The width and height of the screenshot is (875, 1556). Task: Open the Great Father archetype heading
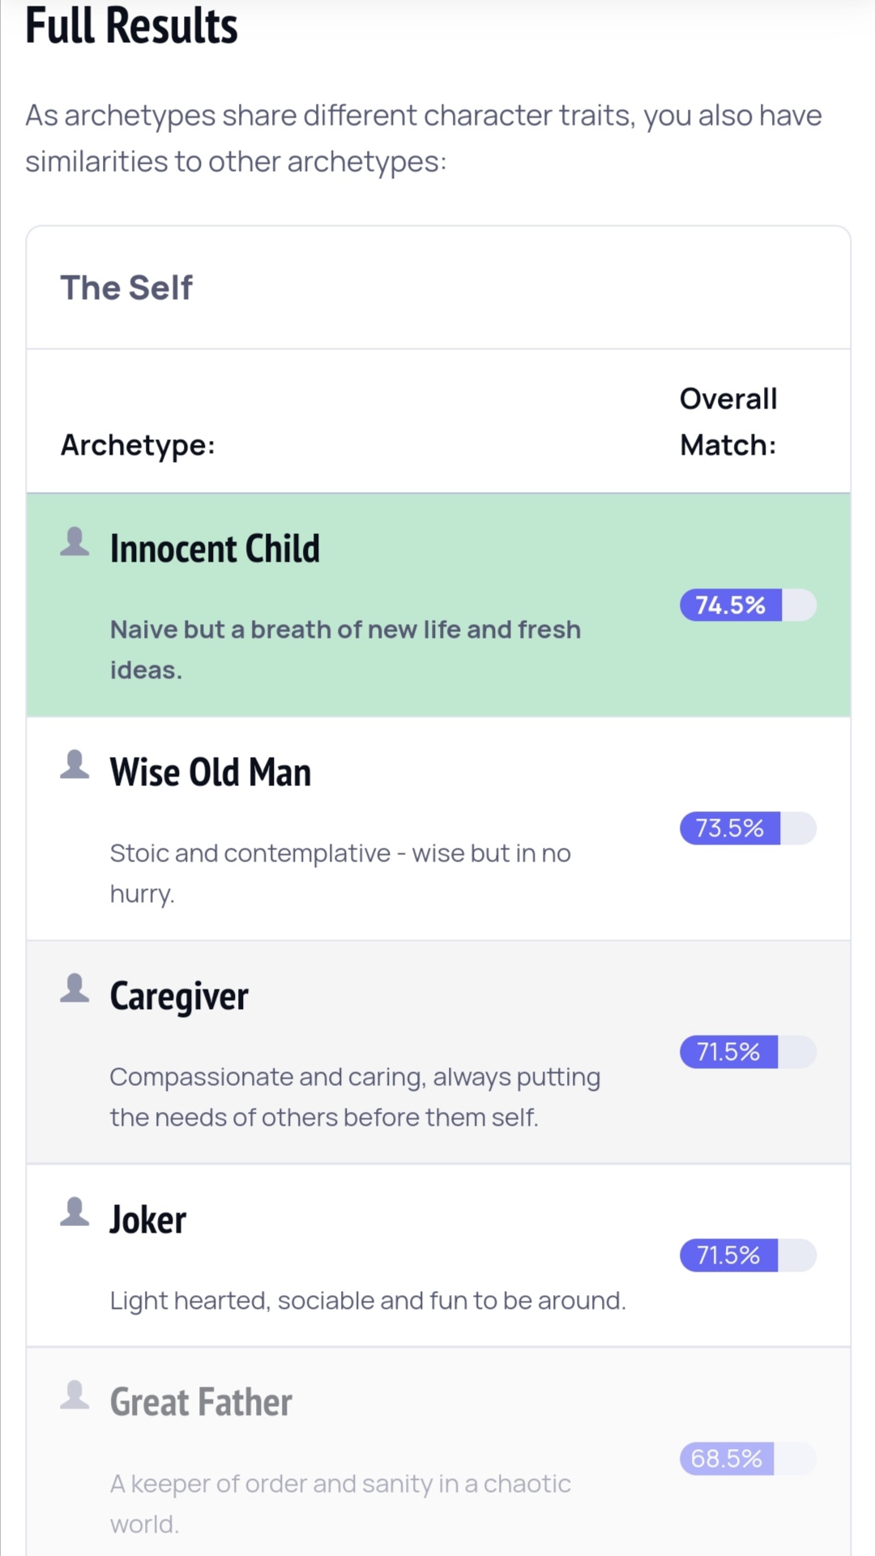(201, 1402)
